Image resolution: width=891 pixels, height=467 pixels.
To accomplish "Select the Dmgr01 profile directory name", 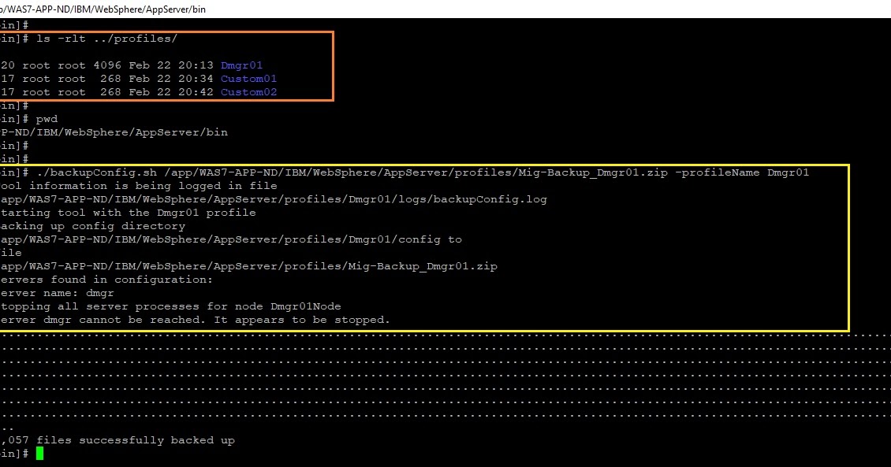I will pos(241,65).
